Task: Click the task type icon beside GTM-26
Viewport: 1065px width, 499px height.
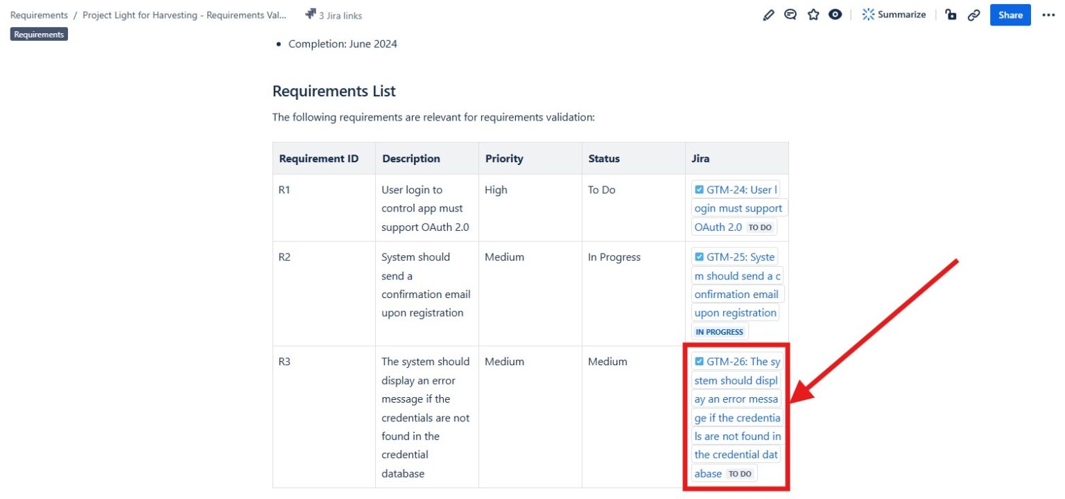Action: [x=699, y=360]
